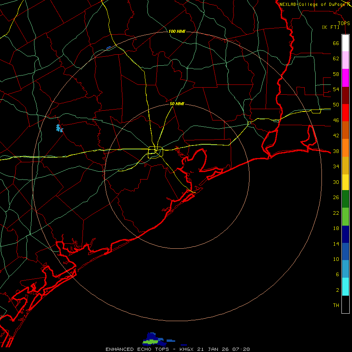Click the black TH threshold swatch
The image size is (352, 352).
[345, 304]
